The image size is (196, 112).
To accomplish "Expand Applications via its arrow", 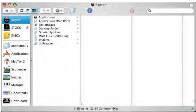I will click(x=78, y=17).
